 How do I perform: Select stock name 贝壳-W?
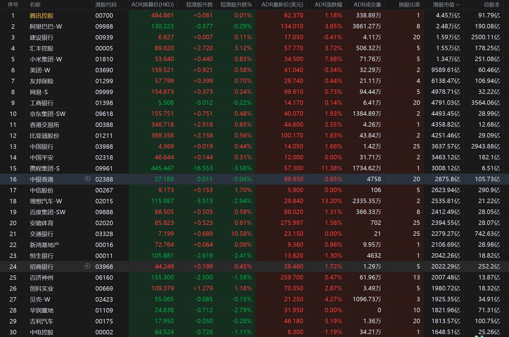pos(40,300)
